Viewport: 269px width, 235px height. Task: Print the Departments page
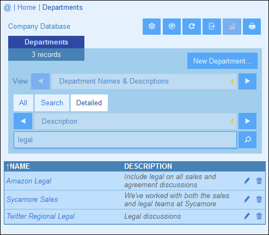pyautogui.click(x=252, y=27)
